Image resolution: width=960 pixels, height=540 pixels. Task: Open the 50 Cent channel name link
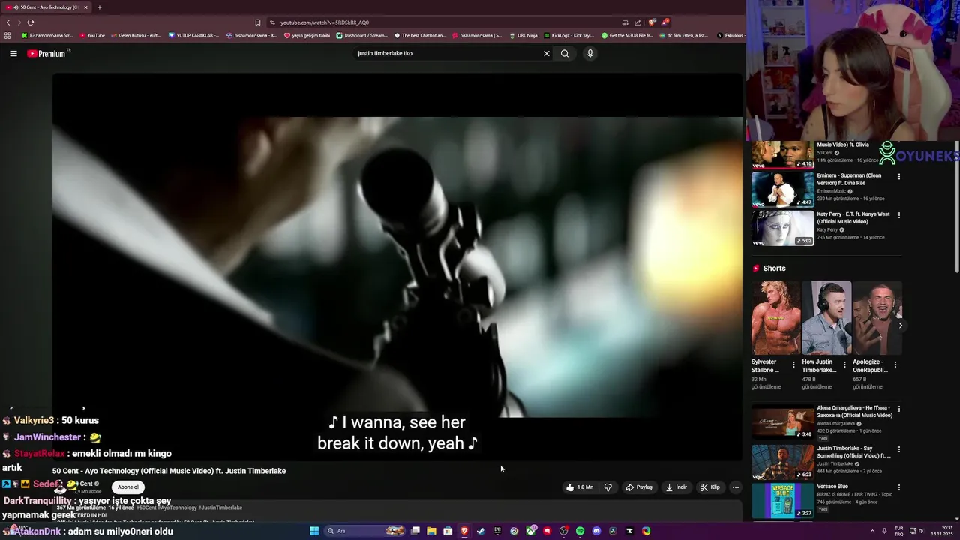tap(86, 484)
